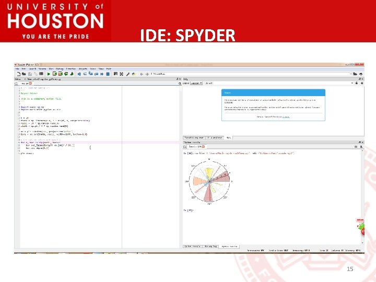Click the Debug file icon
Image resolution: width=376 pixels, height=282 pixels.
click(79, 74)
